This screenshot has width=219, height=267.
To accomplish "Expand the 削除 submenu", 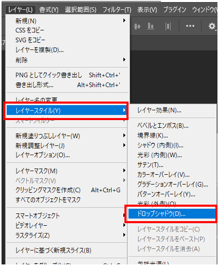I will tap(68, 60).
